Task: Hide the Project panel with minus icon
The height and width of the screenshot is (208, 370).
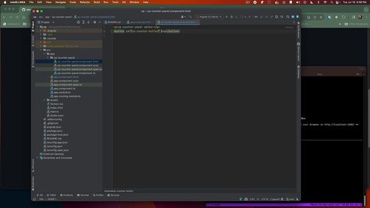Action: [99, 22]
